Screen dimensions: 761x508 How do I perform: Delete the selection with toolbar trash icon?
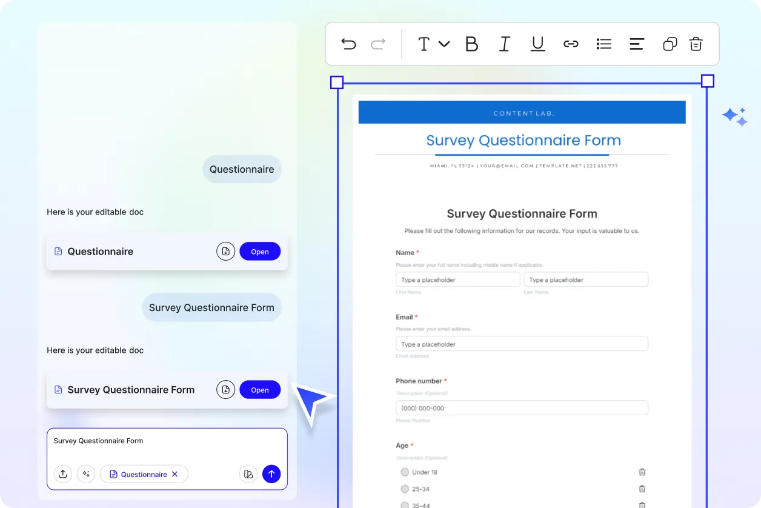[696, 44]
